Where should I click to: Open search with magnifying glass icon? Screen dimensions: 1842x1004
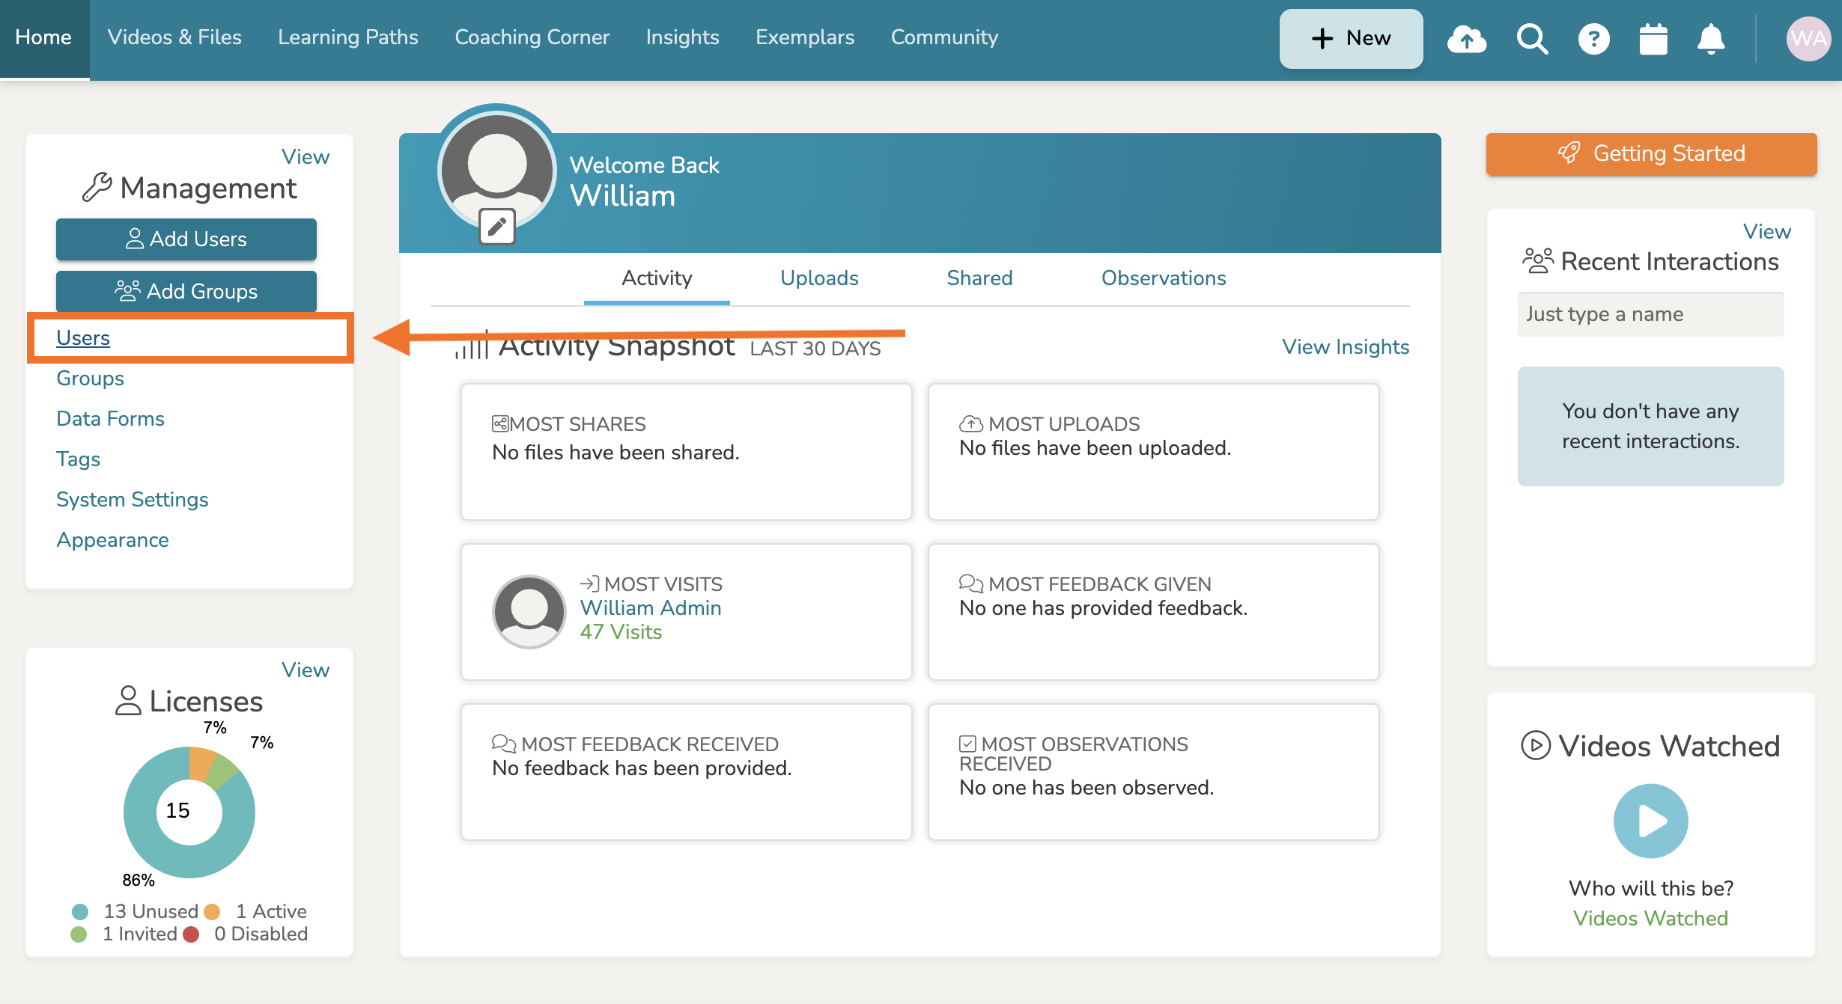[x=1532, y=39]
